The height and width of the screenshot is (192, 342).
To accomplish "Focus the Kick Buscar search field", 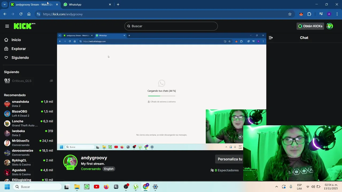I will pyautogui.click(x=171, y=26).
